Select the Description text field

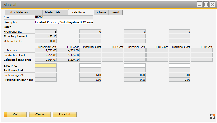pyautogui.click(x=64, y=22)
